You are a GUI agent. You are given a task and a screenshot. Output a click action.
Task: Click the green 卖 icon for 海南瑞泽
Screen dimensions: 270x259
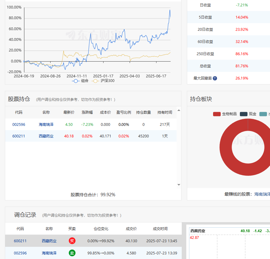[x=72, y=253]
